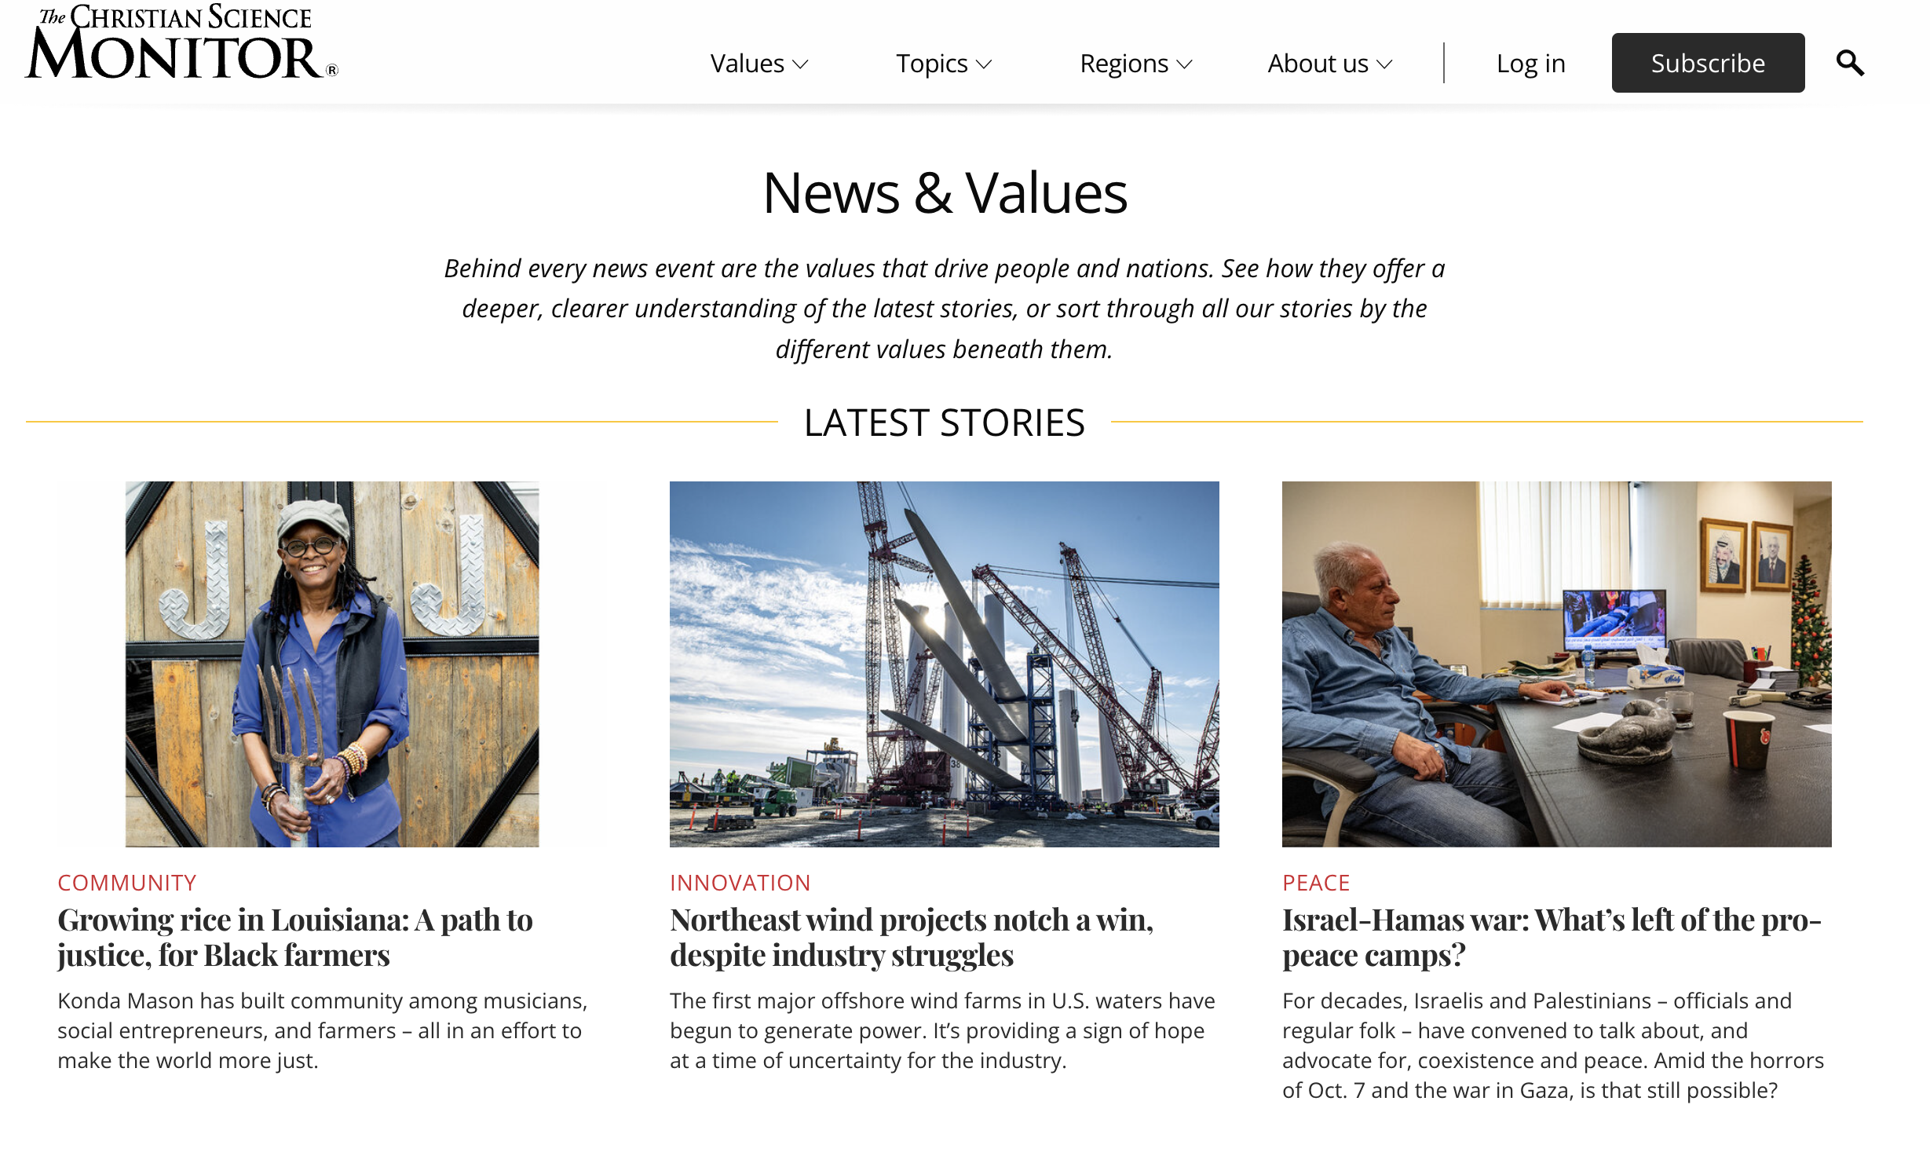Viewport: 1930px width, 1167px height.
Task: Open the Black farmer photo thumbnail
Action: [x=332, y=664]
